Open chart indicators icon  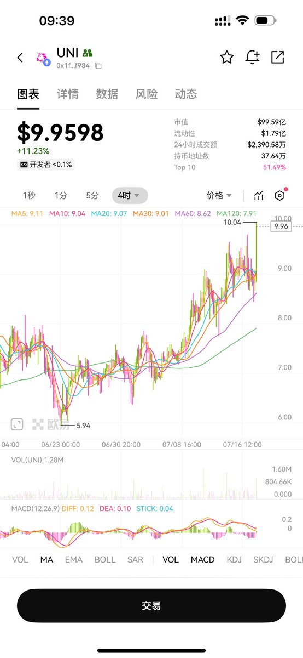[259, 196]
